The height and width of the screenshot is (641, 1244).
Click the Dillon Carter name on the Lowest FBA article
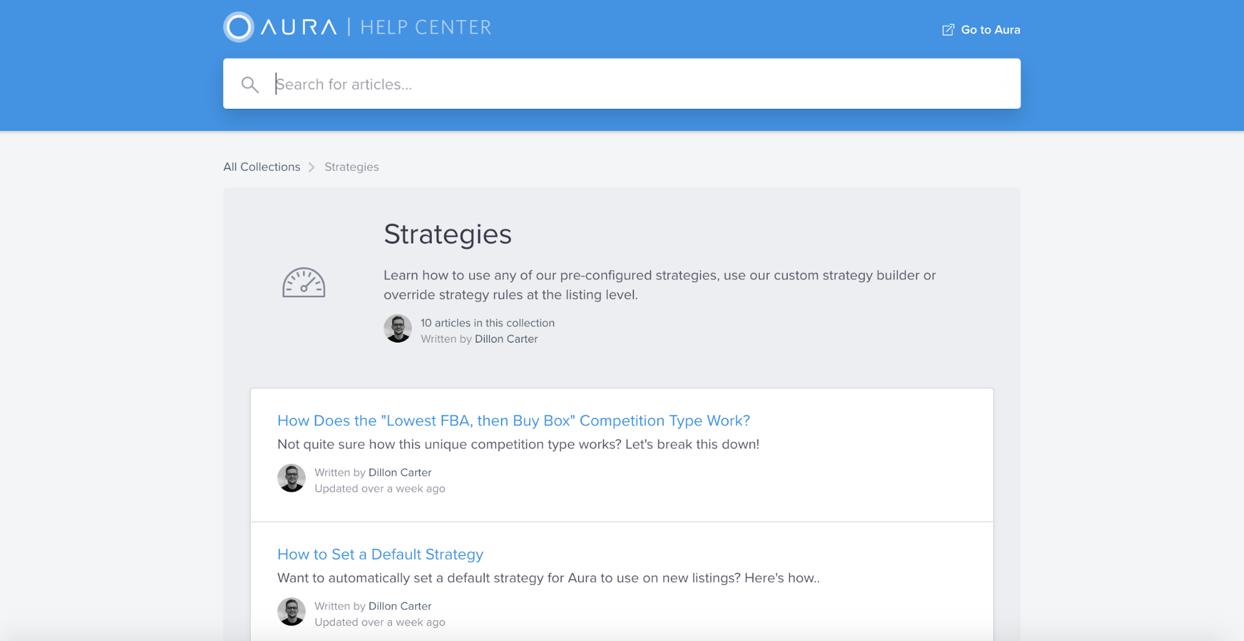pos(400,473)
